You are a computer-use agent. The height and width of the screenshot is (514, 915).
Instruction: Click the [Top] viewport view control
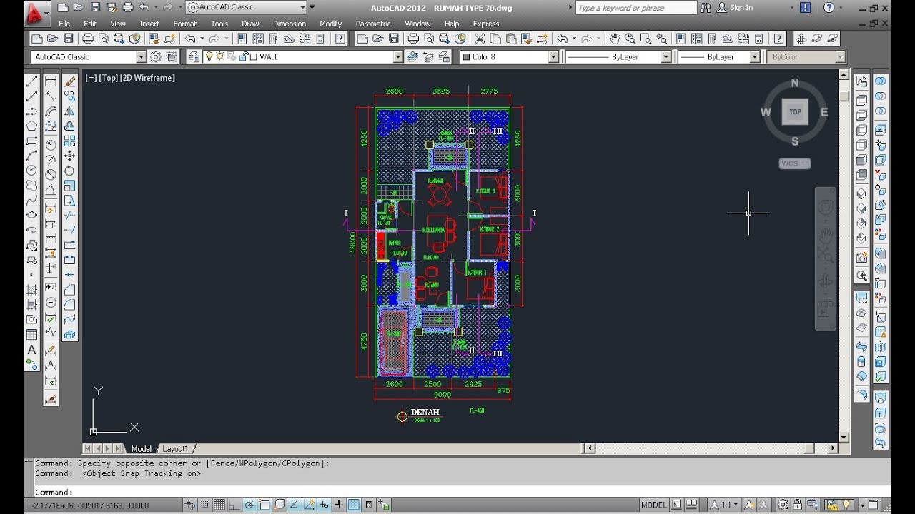pos(108,78)
